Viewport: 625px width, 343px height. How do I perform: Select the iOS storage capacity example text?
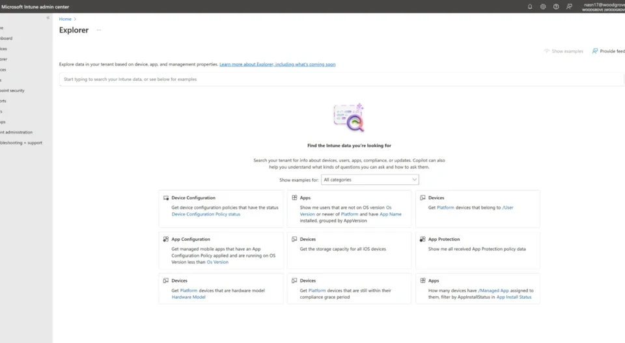(x=343, y=249)
